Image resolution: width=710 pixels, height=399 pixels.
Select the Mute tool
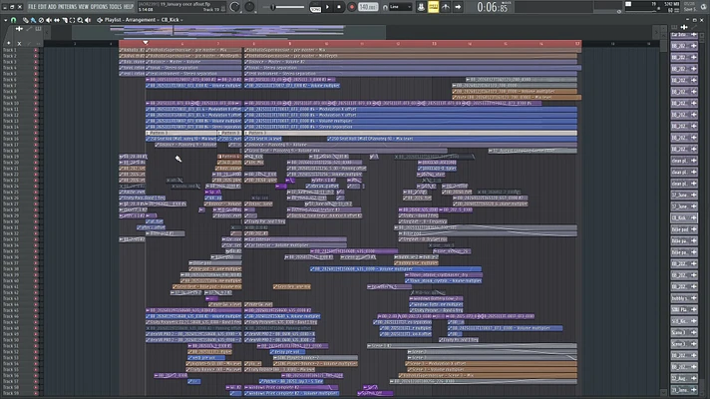point(49,20)
